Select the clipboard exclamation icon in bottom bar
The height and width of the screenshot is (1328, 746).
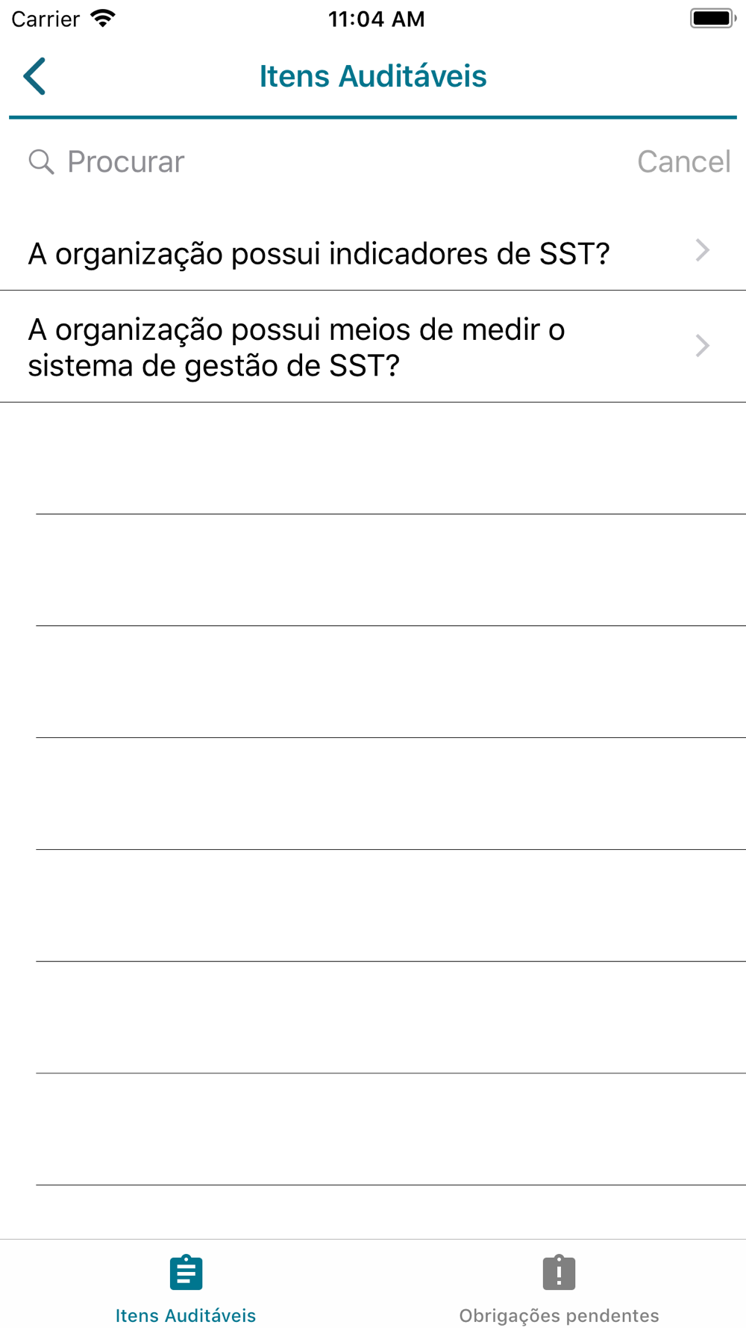tap(559, 1273)
